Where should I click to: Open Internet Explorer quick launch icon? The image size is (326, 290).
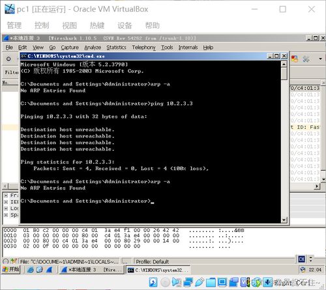pyautogui.click(x=31, y=270)
